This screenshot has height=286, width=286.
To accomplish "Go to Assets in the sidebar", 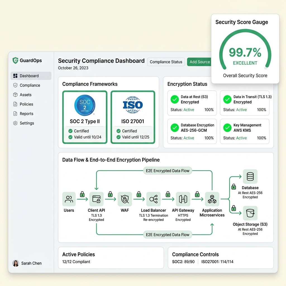I will point(31,95).
